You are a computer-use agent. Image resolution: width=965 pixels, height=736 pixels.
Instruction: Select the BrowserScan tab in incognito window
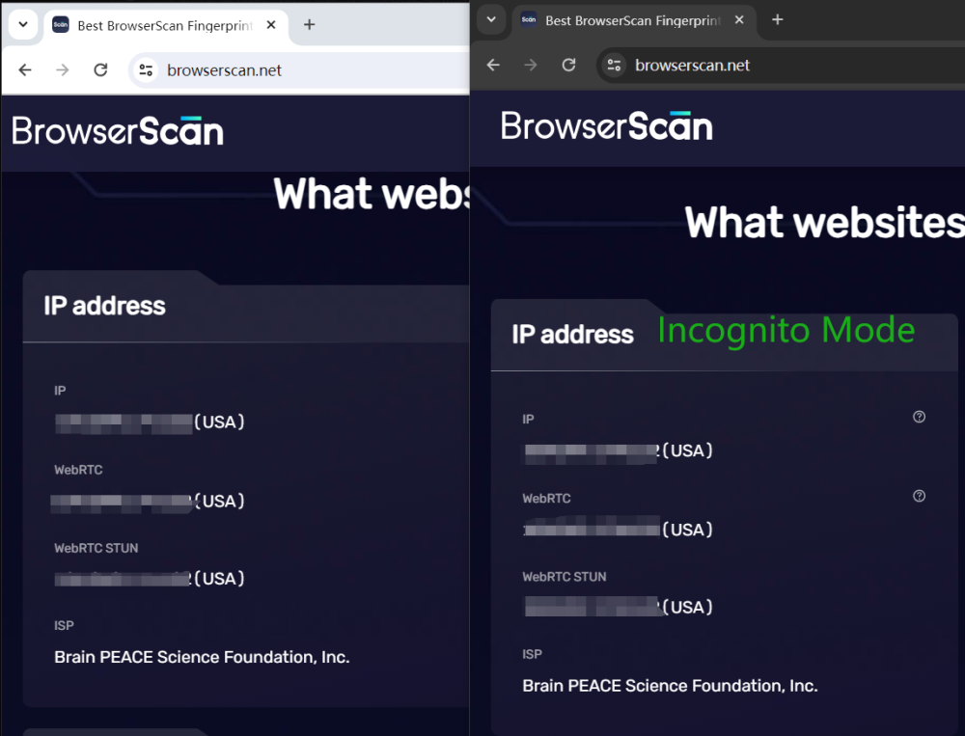634,20
